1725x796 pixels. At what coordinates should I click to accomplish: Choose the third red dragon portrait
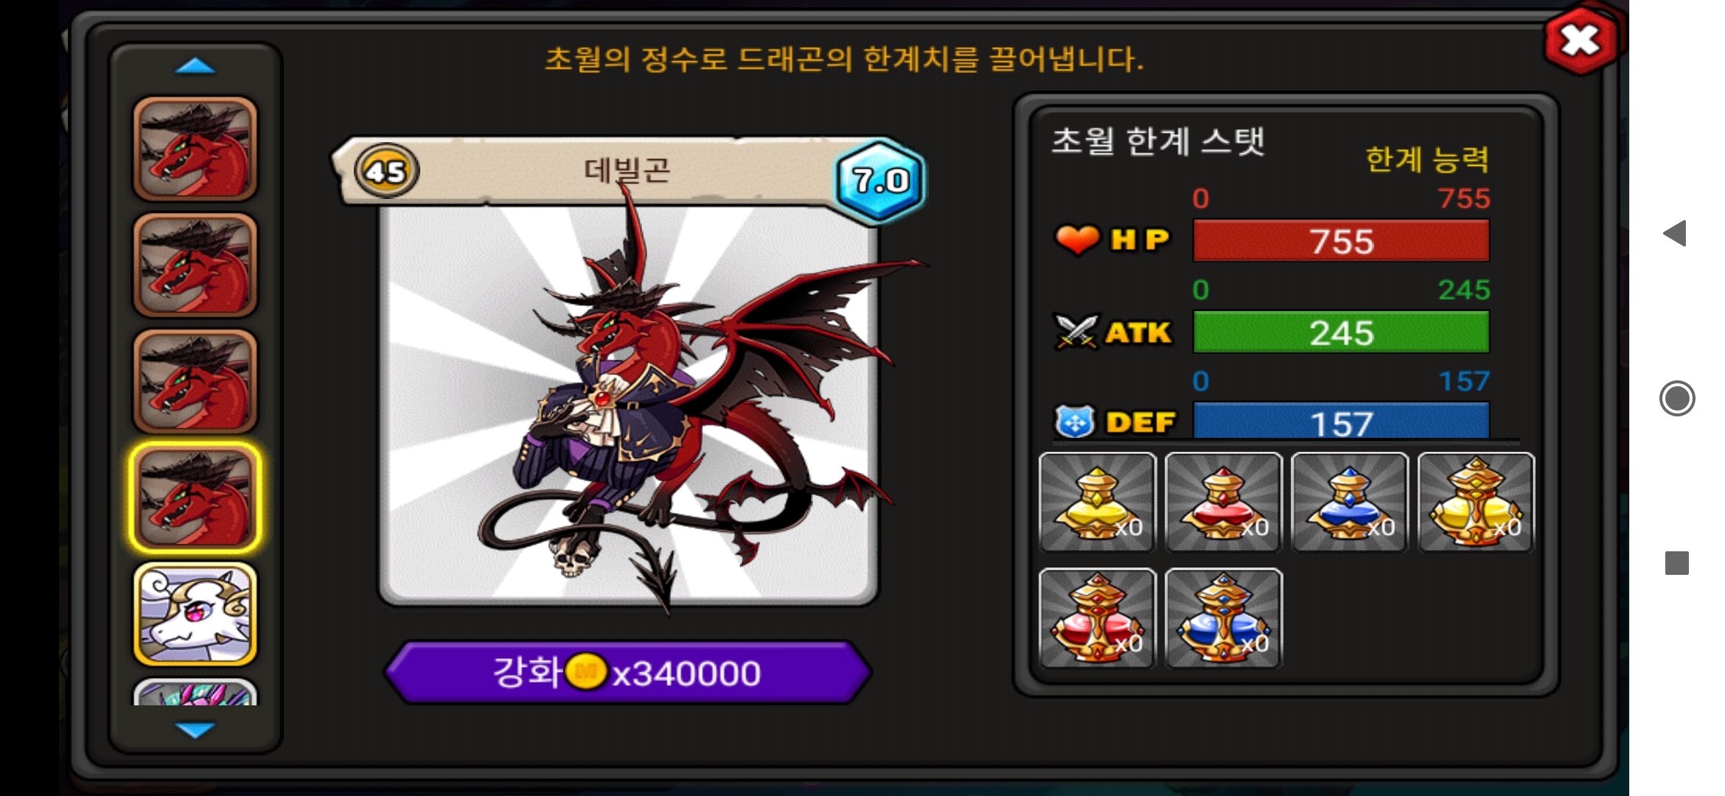click(x=195, y=382)
